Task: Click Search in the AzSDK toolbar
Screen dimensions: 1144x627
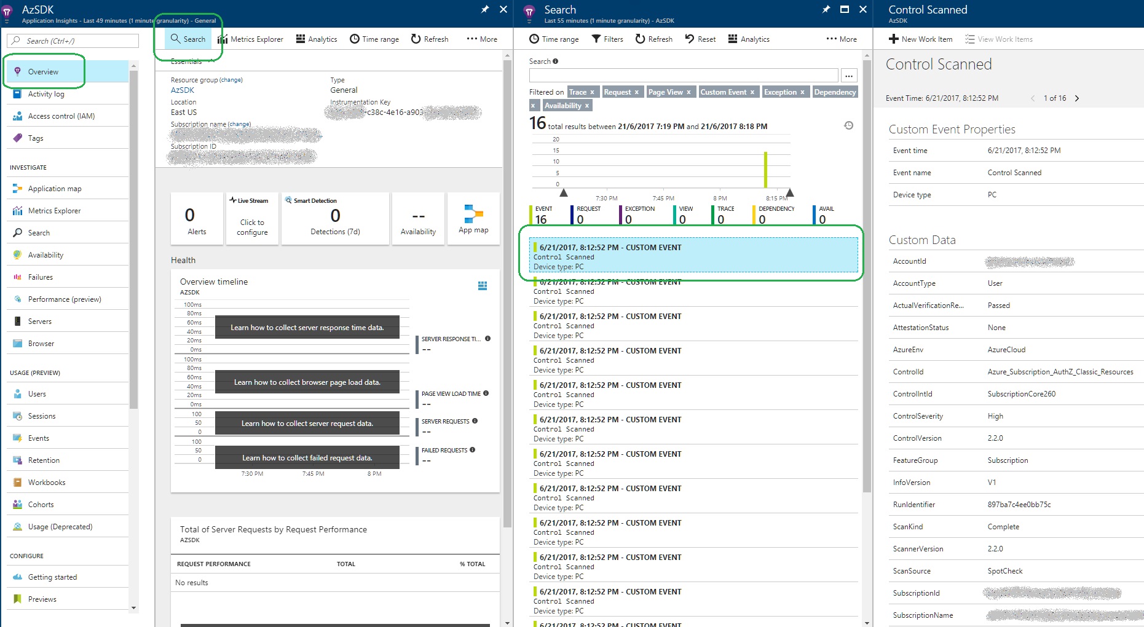Action: pyautogui.click(x=188, y=39)
